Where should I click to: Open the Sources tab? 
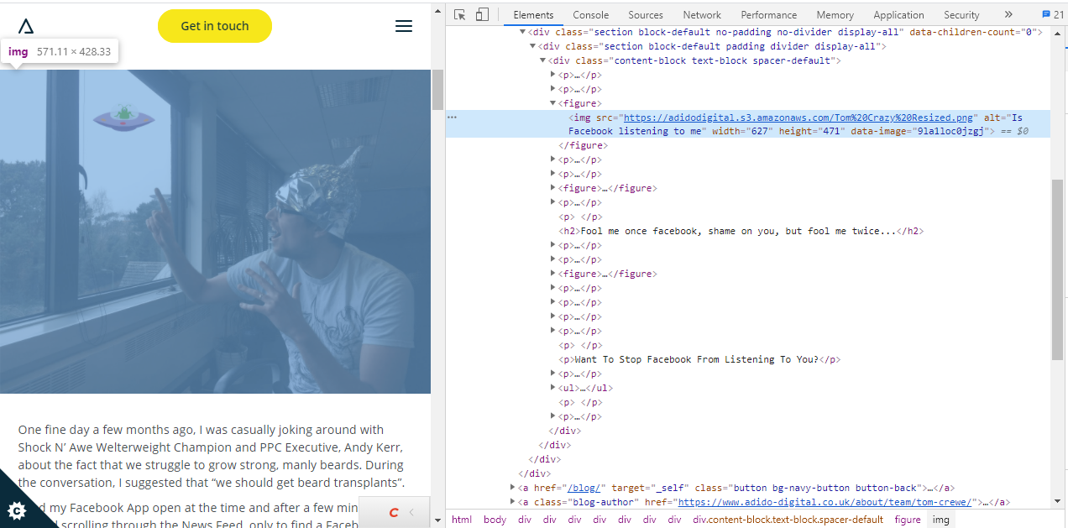pos(646,14)
